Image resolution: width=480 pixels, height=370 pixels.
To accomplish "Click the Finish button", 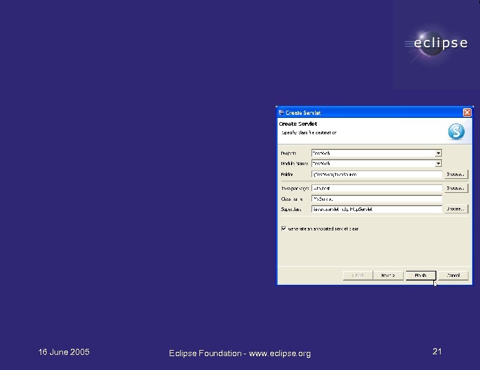I will 421,275.
